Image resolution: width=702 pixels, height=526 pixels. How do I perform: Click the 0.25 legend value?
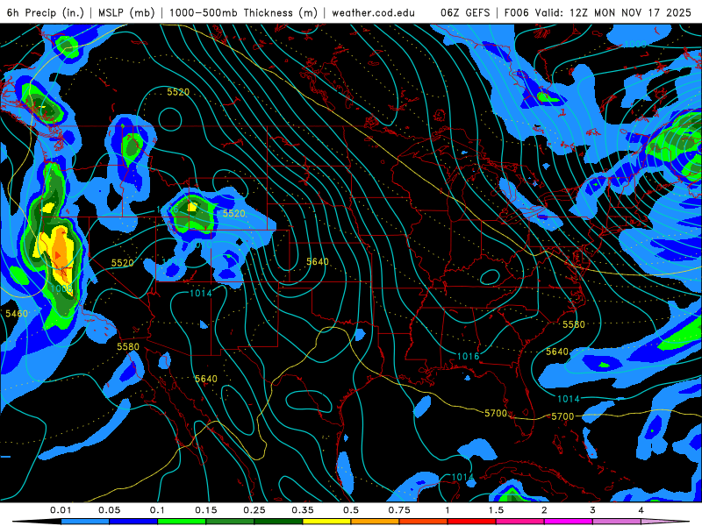pyautogui.click(x=254, y=510)
